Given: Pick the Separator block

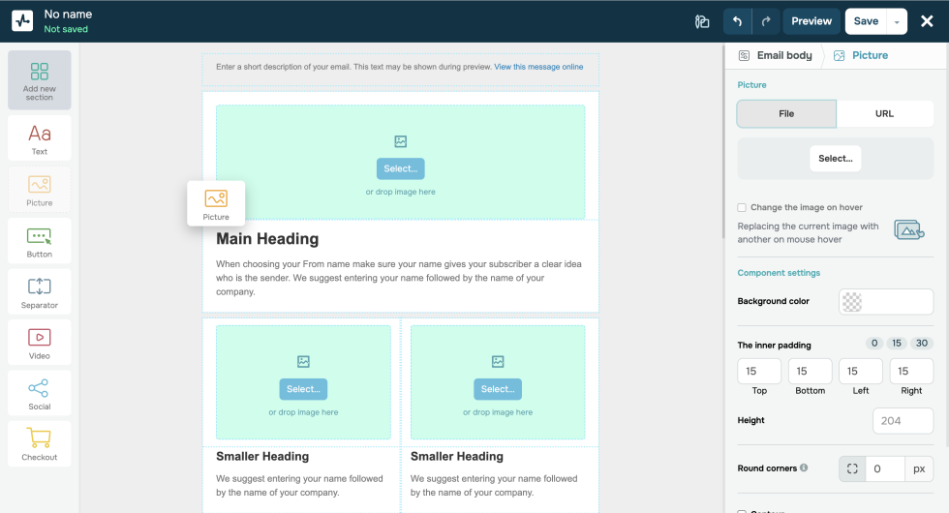Looking at the screenshot, I should click(x=39, y=291).
